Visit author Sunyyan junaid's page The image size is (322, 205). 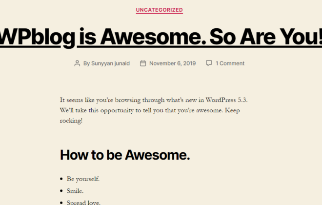pyautogui.click(x=110, y=63)
